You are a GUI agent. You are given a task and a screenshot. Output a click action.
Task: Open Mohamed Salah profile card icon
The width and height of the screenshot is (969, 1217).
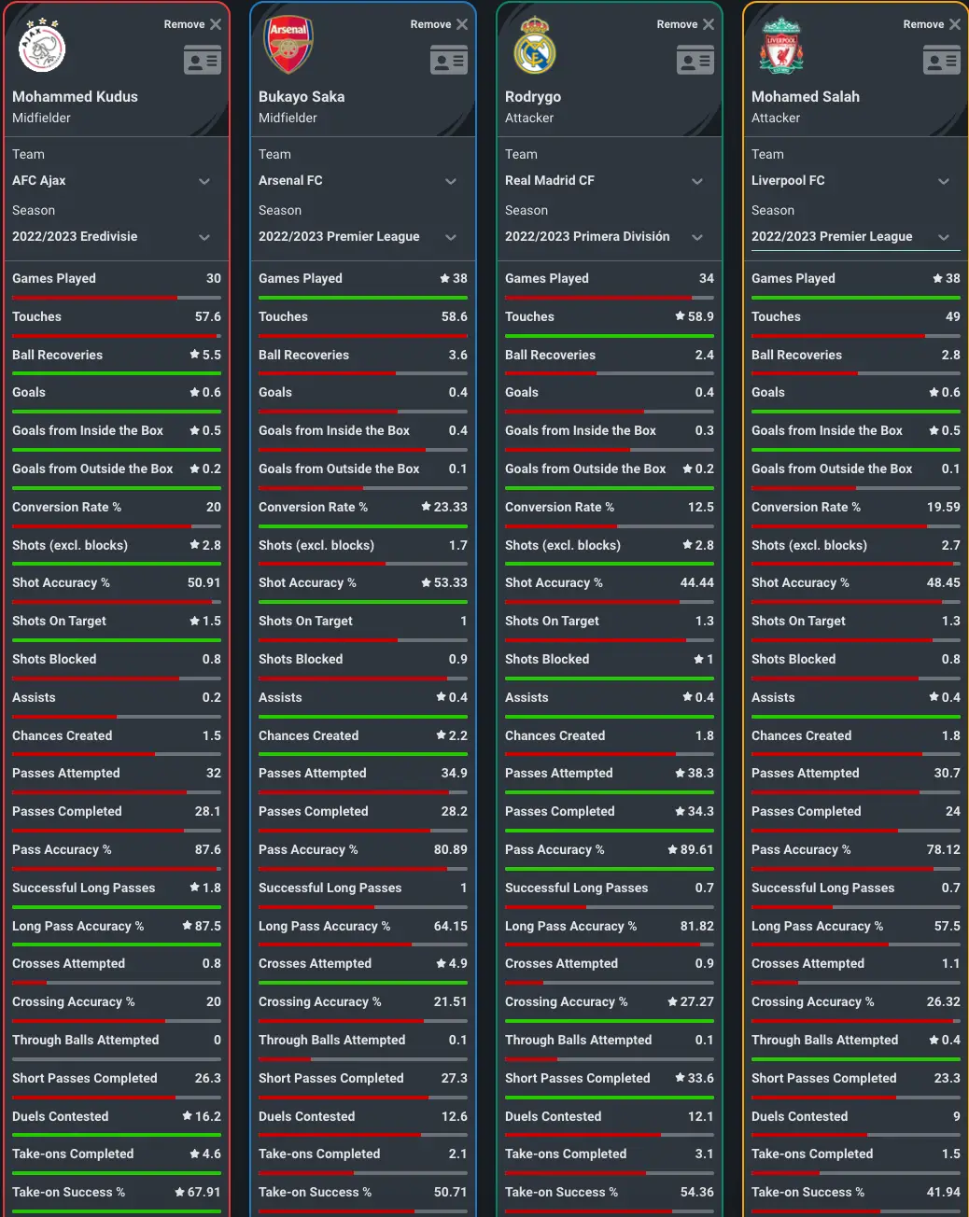click(x=942, y=62)
